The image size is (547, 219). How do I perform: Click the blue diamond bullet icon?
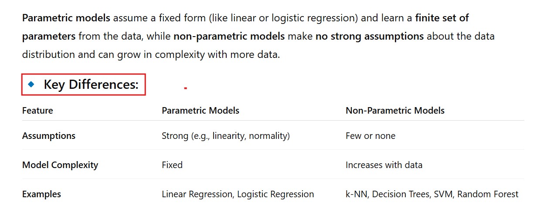31,84
